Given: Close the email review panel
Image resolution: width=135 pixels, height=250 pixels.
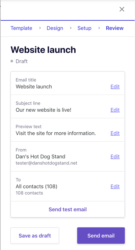Looking at the screenshot, I should tap(122, 9).
